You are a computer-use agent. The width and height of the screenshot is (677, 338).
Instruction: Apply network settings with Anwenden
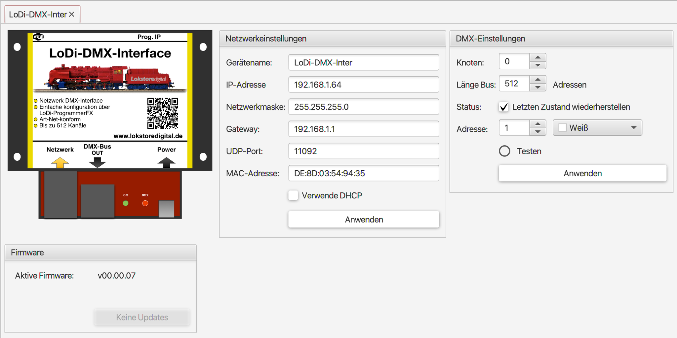(x=364, y=220)
